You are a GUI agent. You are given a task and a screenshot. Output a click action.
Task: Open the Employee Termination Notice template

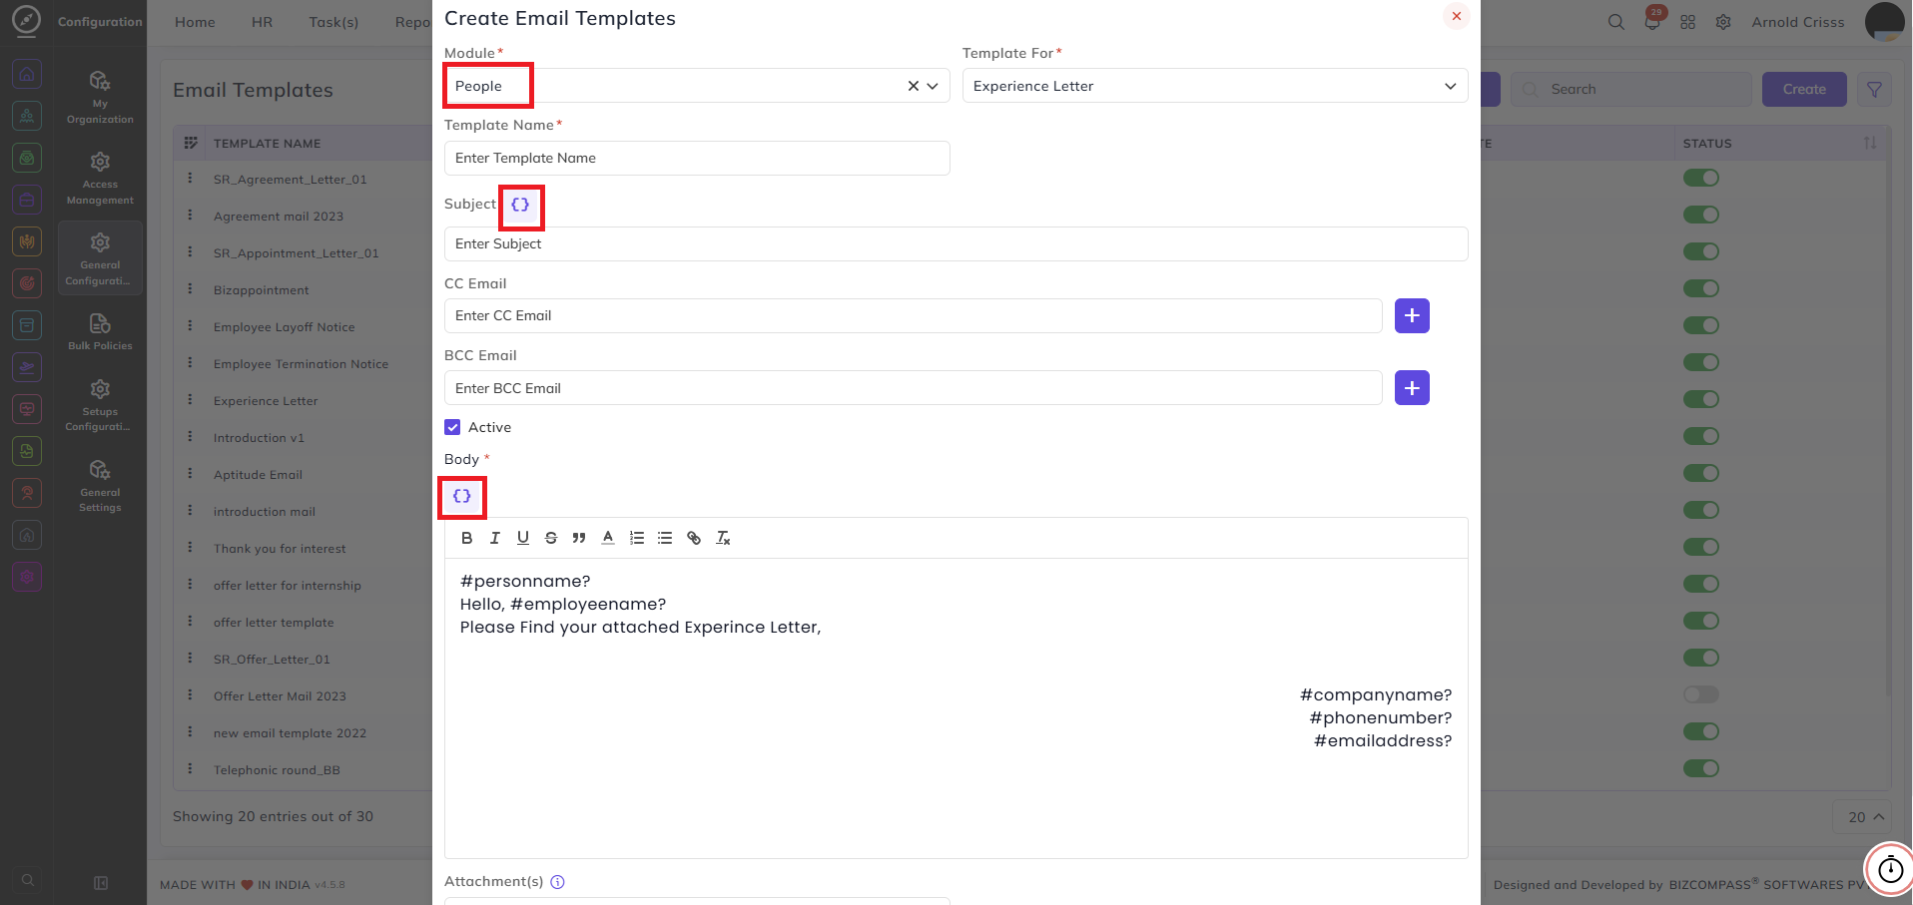tap(301, 364)
